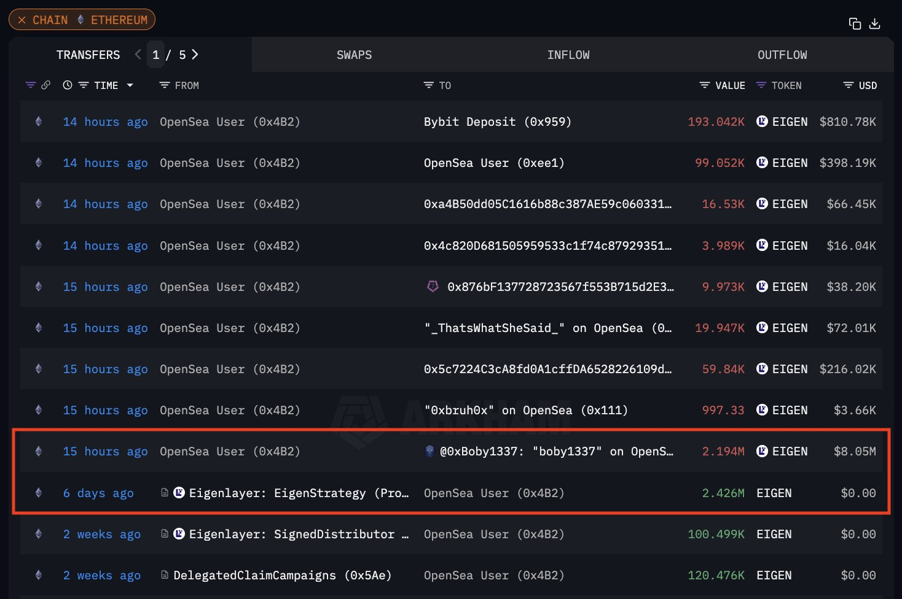Switch to the Swaps tab
The width and height of the screenshot is (902, 599).
354,55
